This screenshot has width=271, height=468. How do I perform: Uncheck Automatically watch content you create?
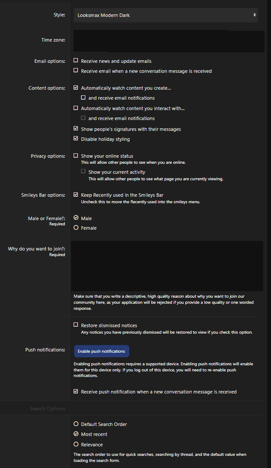pos(76,88)
